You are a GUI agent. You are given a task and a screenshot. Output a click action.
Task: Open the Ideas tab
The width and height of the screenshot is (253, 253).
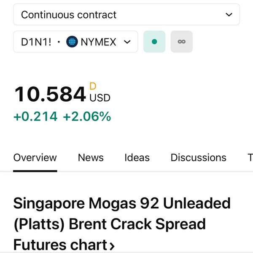137,158
